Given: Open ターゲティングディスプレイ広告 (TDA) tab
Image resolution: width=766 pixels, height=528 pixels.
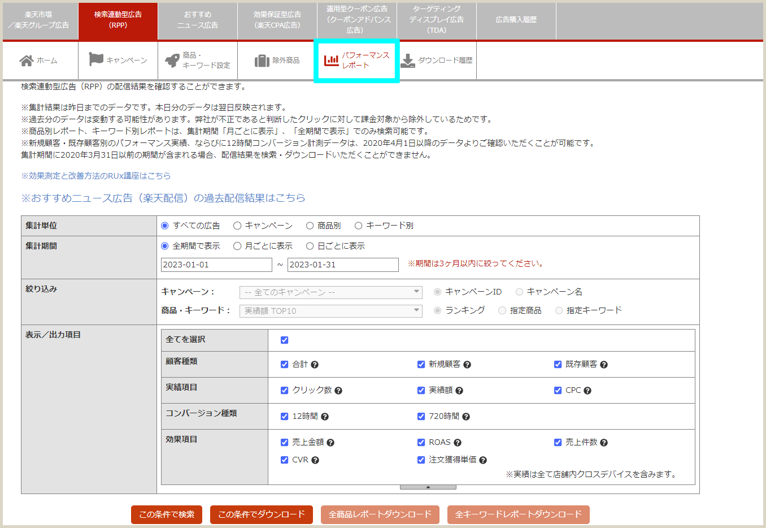Looking at the screenshot, I should pyautogui.click(x=437, y=20).
